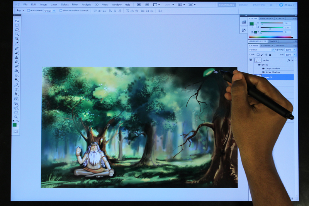The image size is (309, 206).
Task: Switch to the Channels tab
Action: (x=267, y=46)
